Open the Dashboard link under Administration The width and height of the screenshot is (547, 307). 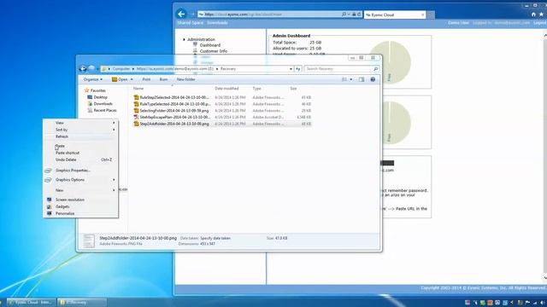[x=209, y=45]
